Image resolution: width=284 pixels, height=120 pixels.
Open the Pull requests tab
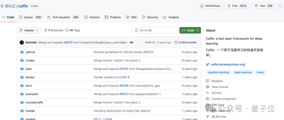63,17
